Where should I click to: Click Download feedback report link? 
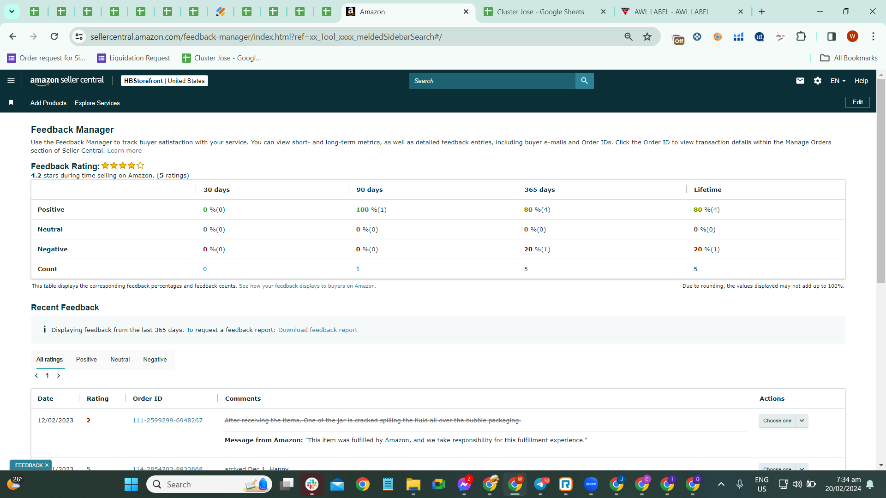[317, 330]
